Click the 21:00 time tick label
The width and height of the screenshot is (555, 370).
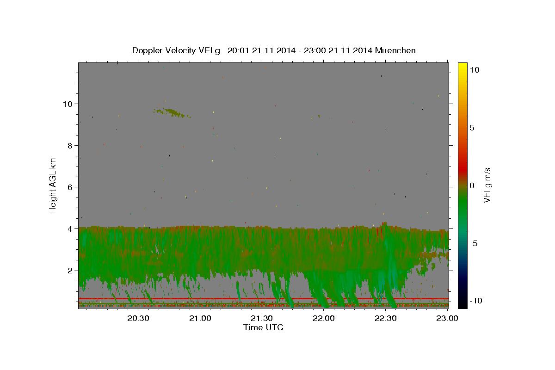coord(200,318)
